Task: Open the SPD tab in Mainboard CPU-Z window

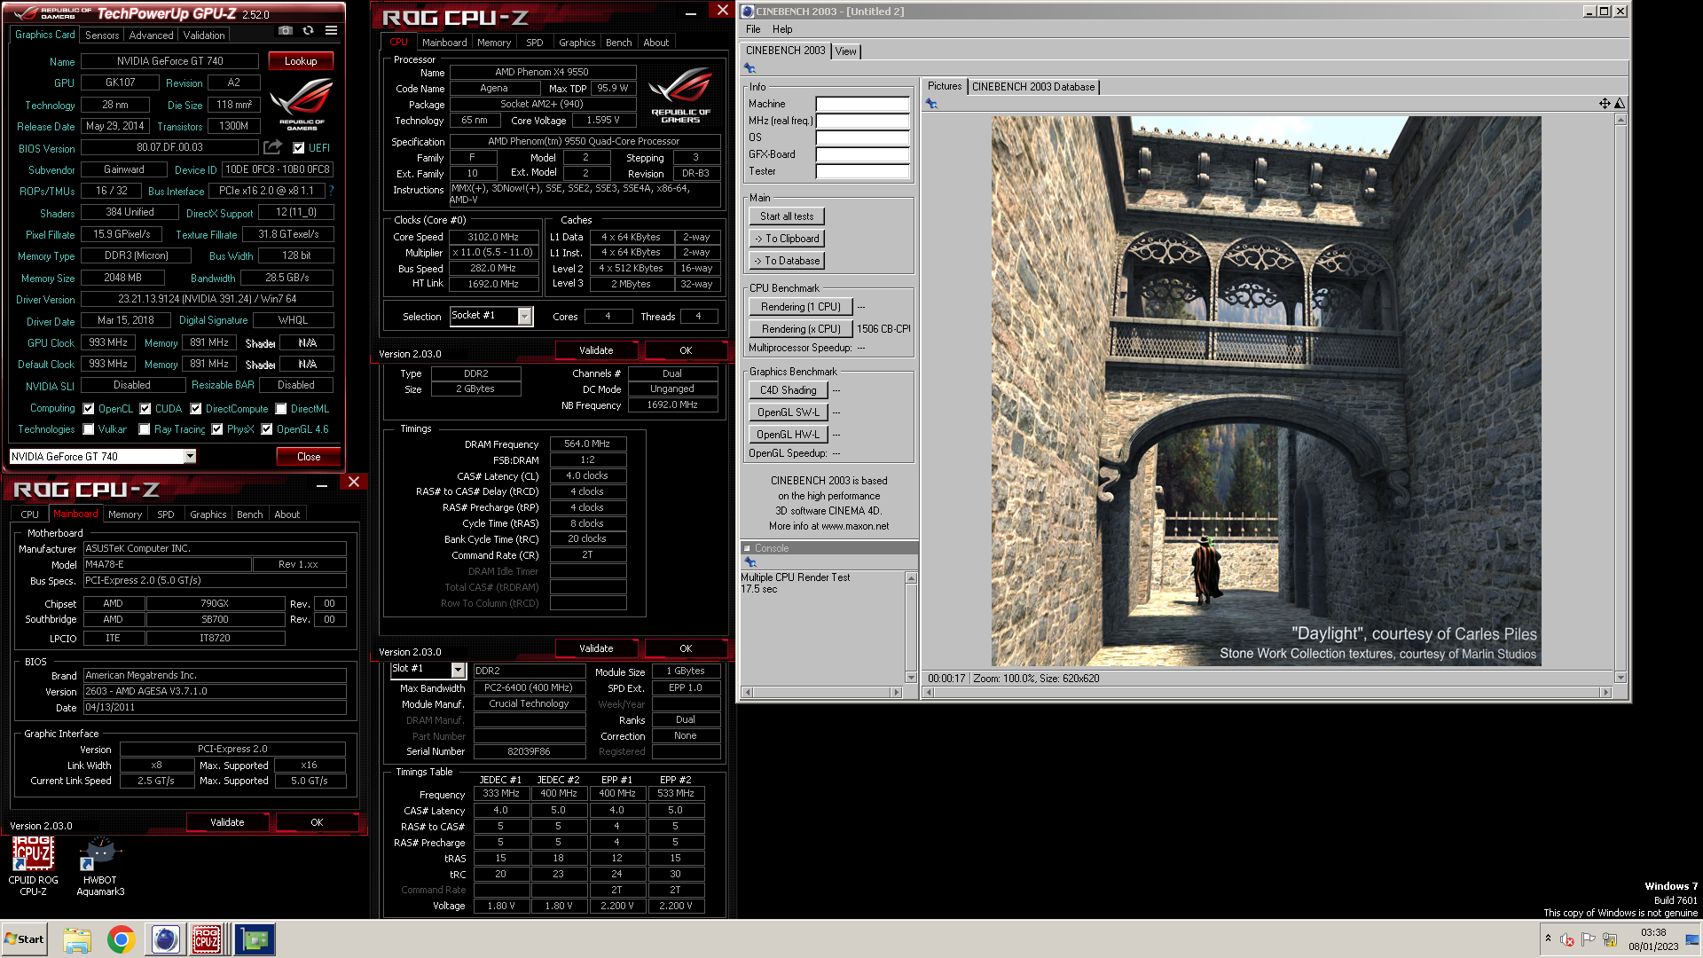Action: pyautogui.click(x=165, y=514)
